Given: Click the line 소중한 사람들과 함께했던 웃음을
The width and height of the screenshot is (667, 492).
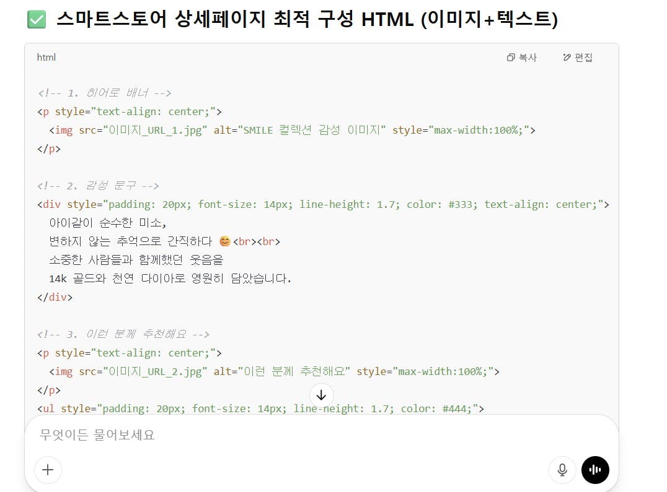Looking at the screenshot, I should [x=136, y=260].
